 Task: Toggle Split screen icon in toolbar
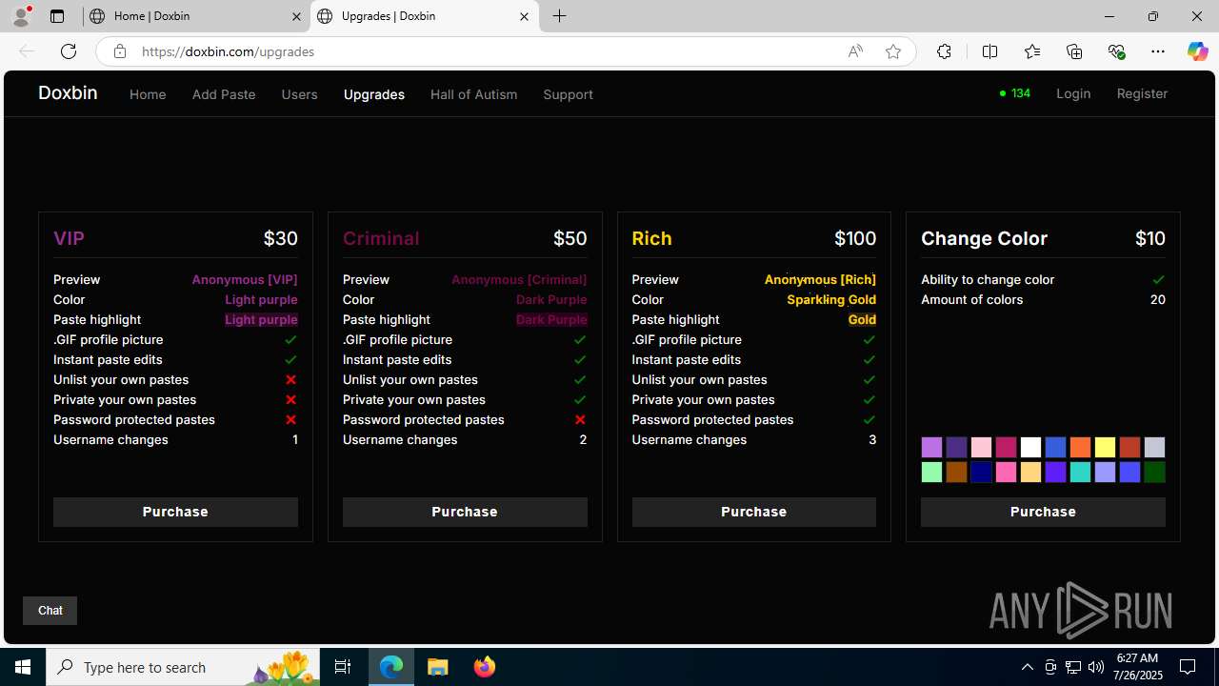pos(989,51)
